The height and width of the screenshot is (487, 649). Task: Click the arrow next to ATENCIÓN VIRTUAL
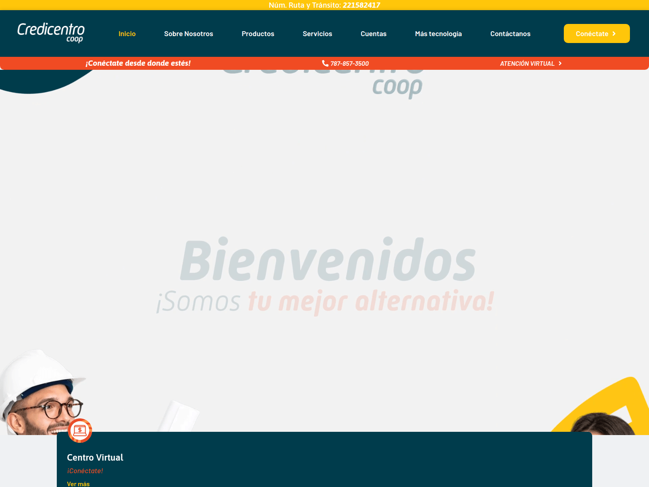pos(560,63)
